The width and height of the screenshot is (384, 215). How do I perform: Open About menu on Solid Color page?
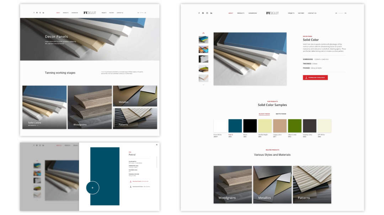click(x=231, y=13)
